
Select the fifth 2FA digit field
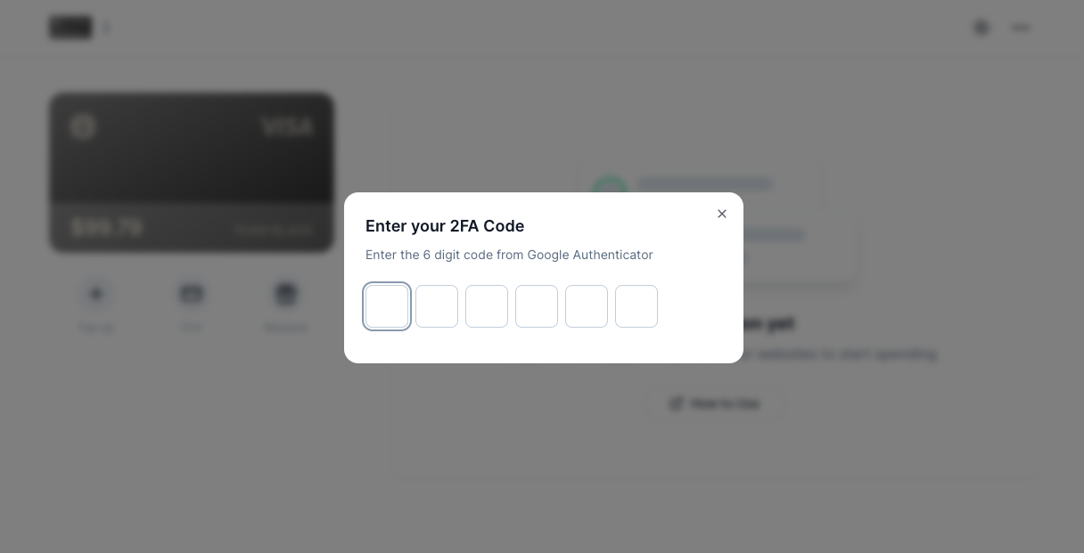(587, 306)
